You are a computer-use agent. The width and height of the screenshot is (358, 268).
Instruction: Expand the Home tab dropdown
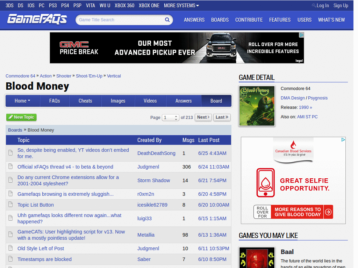click(23, 101)
